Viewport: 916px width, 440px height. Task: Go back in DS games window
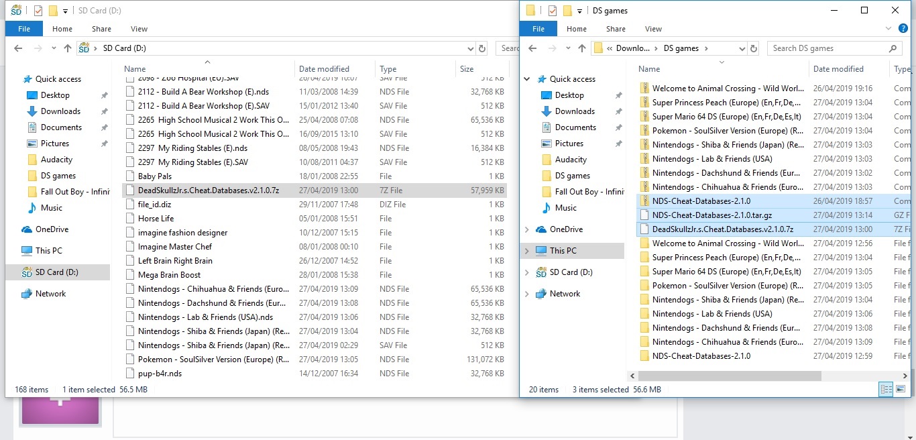(x=532, y=48)
